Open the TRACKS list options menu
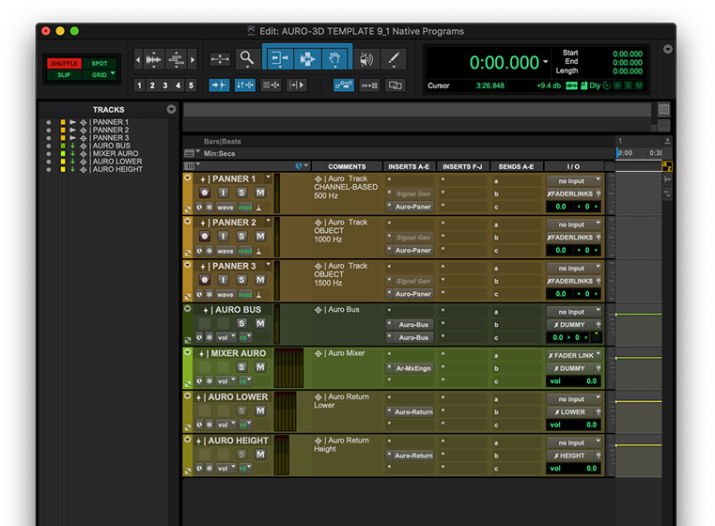 click(x=171, y=110)
